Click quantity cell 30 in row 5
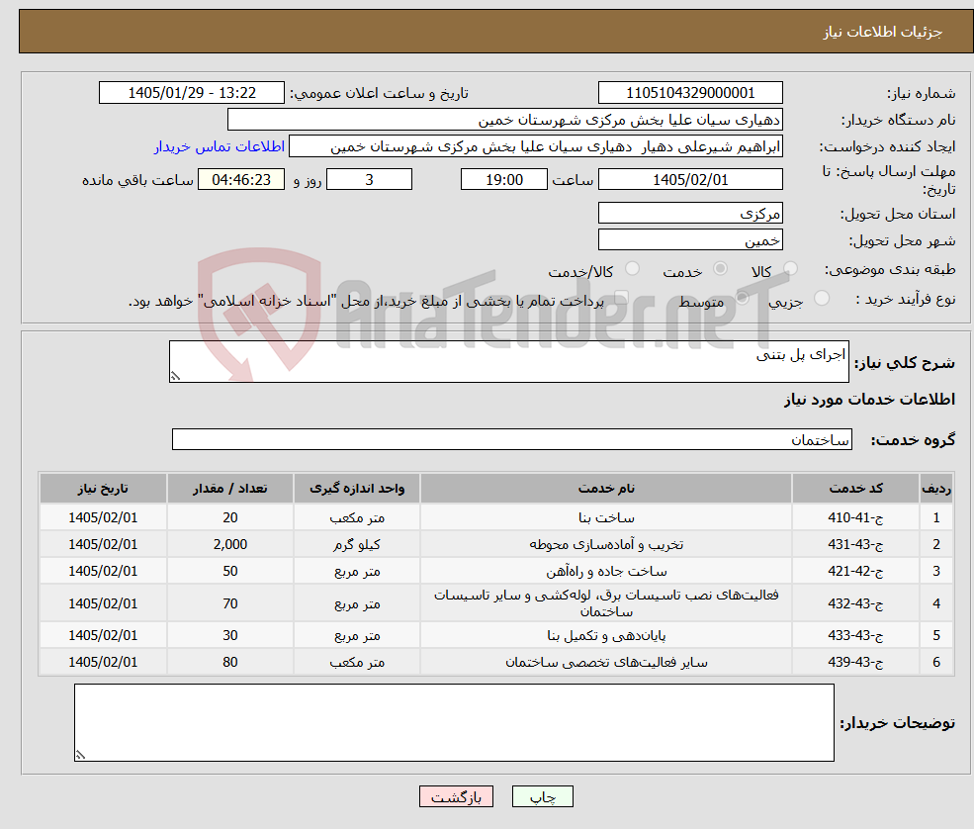This screenshot has width=974, height=829. pyautogui.click(x=229, y=636)
